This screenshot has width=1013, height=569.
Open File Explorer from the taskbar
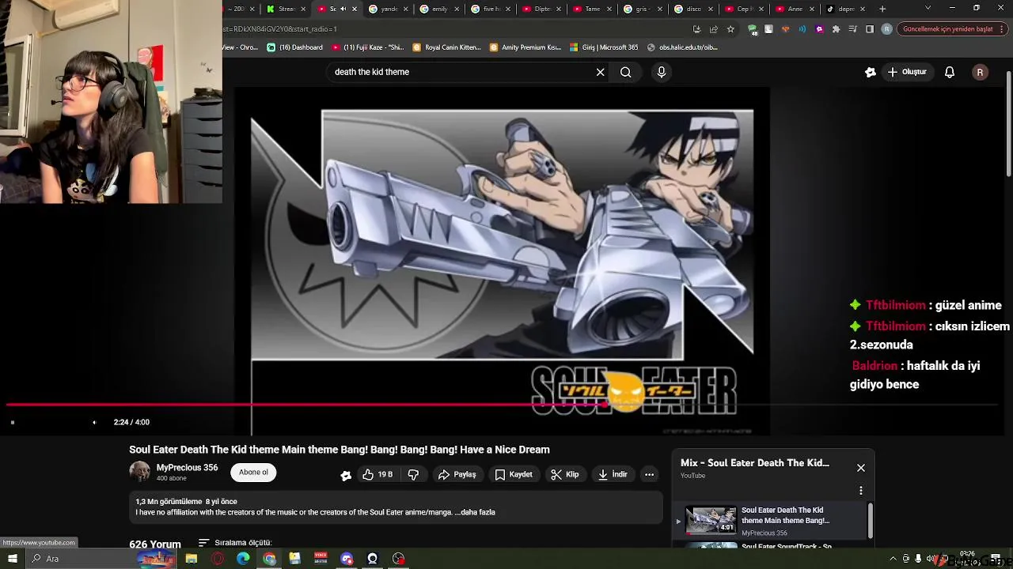pos(192,559)
